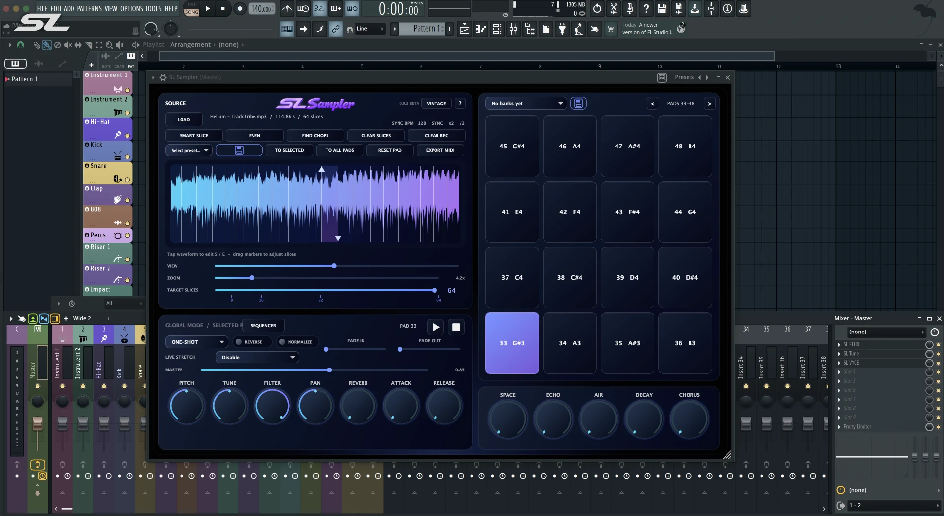944x516 pixels.
Task: Open SL Sampler plugin gear settings
Action: coord(163,77)
